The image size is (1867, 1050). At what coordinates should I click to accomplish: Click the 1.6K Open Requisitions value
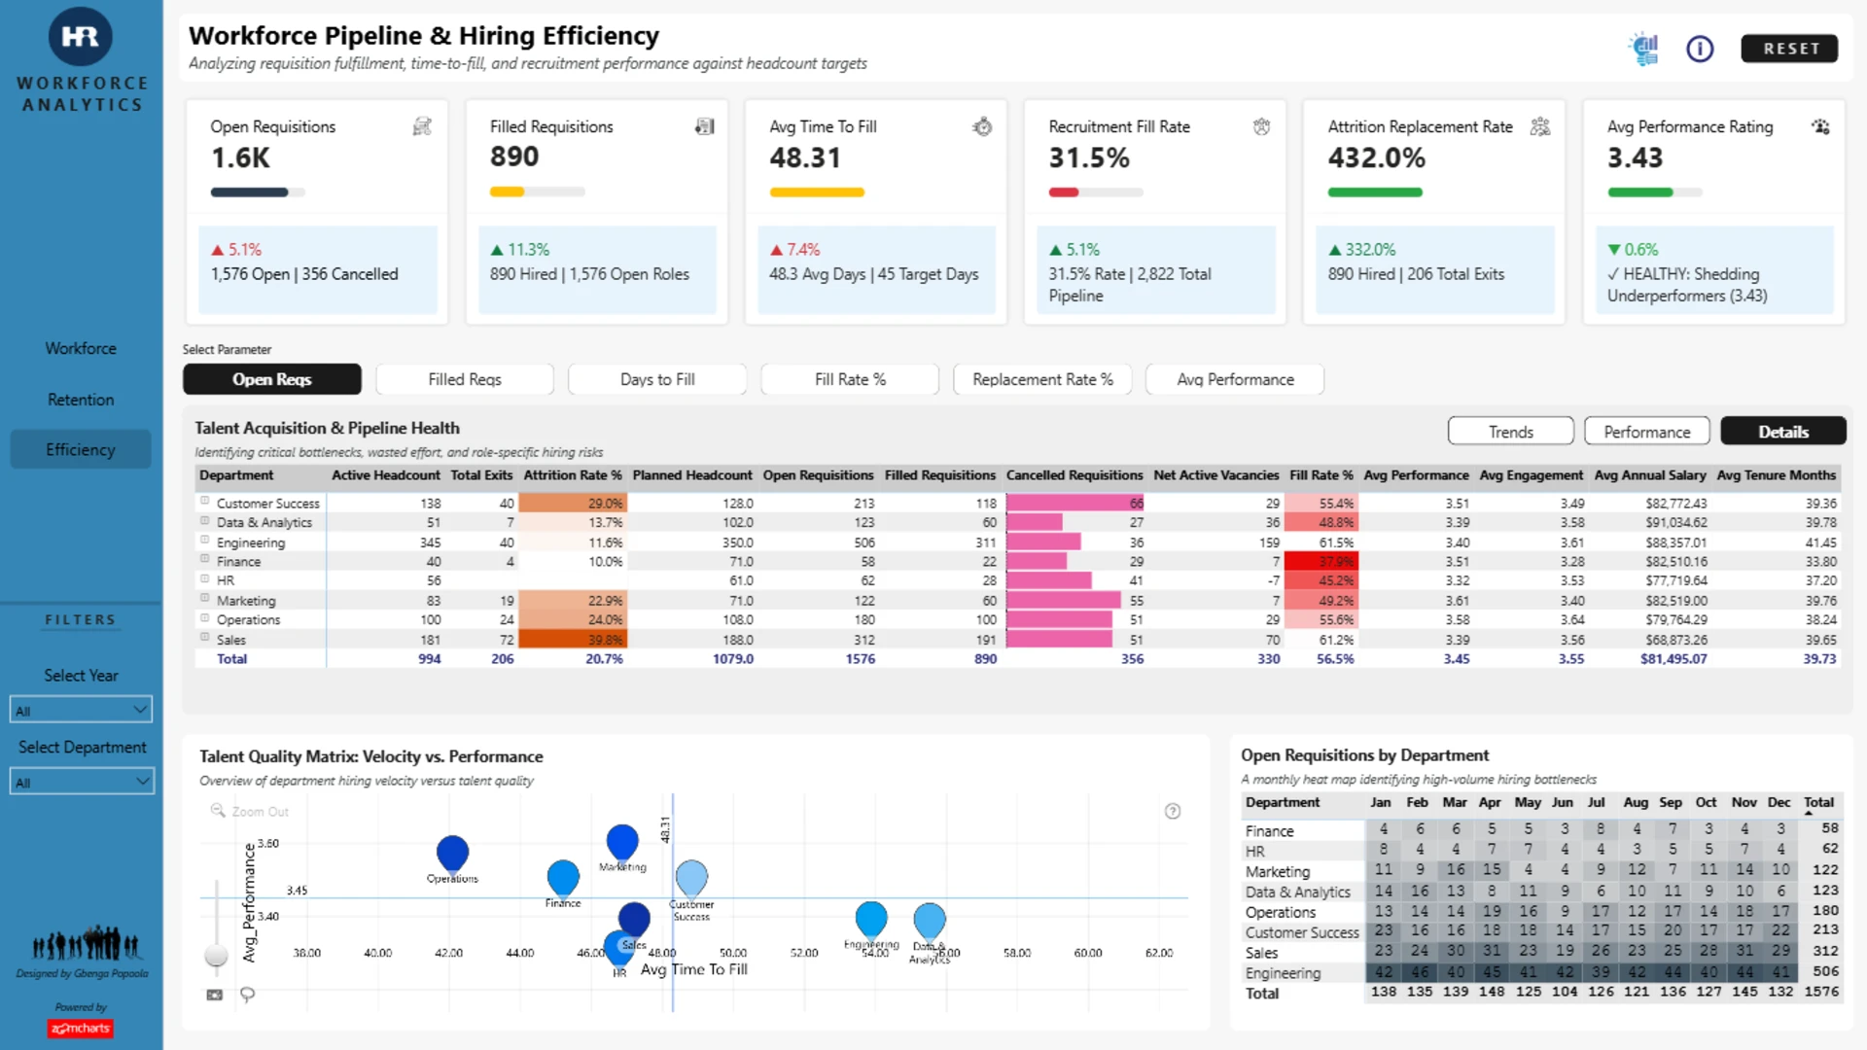coord(241,157)
